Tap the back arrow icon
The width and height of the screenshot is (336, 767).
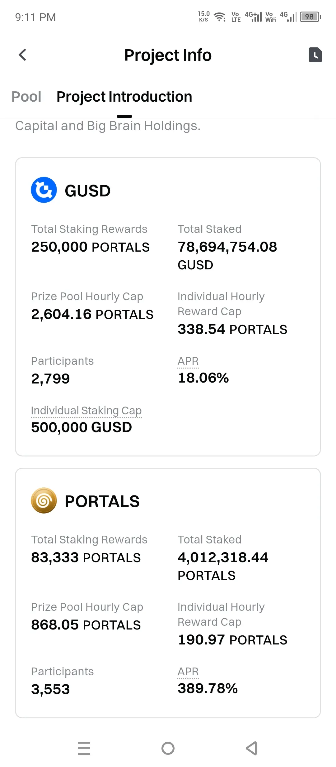[x=22, y=55]
